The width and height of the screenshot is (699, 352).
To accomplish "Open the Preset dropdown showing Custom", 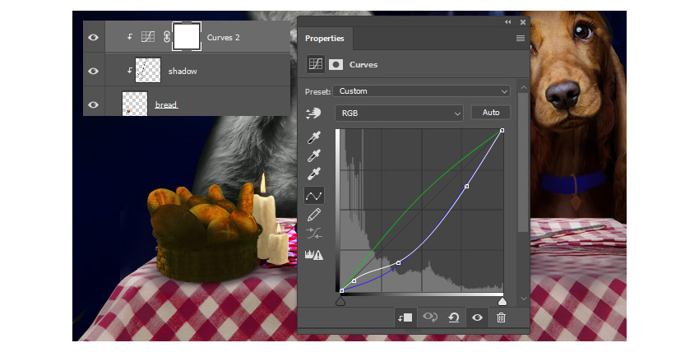I will point(421,91).
